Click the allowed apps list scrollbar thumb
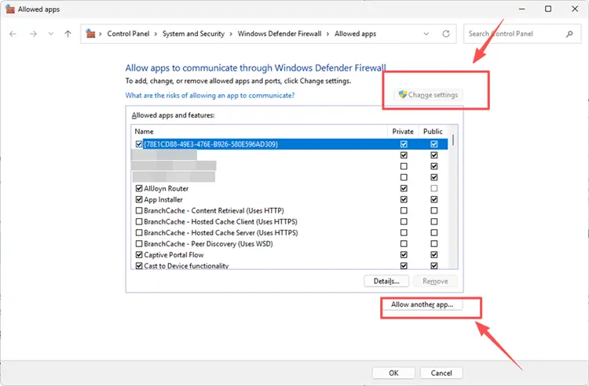The image size is (589, 386). click(453, 140)
